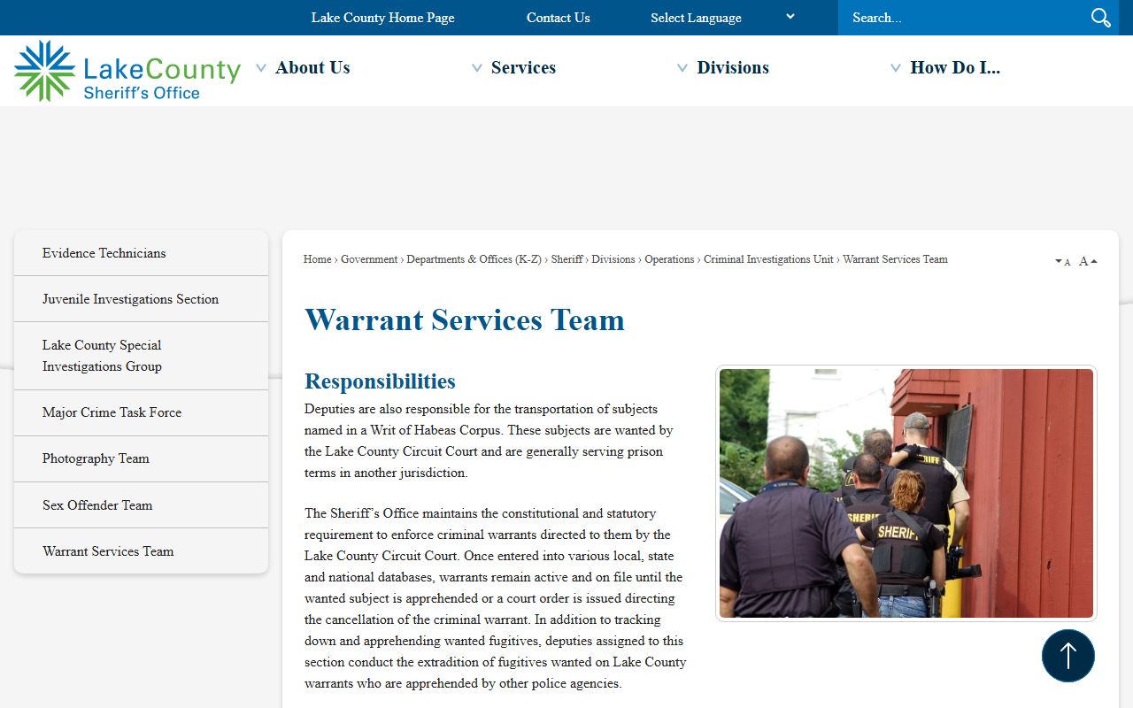Focus the Search input field

(965, 18)
